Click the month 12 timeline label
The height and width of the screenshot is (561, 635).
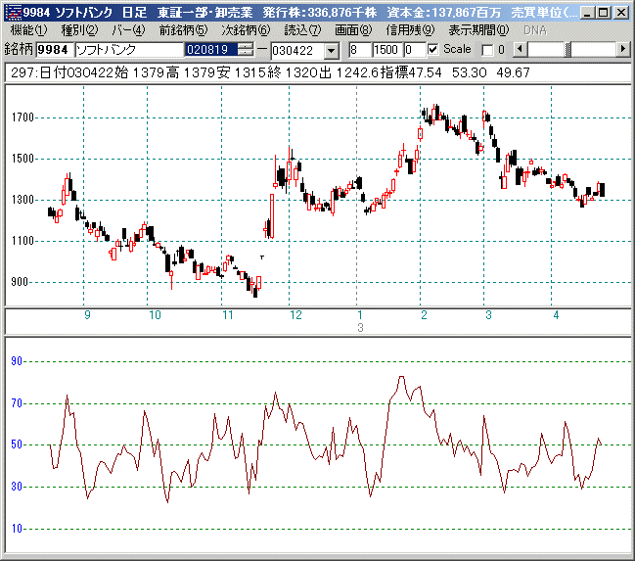tap(296, 315)
